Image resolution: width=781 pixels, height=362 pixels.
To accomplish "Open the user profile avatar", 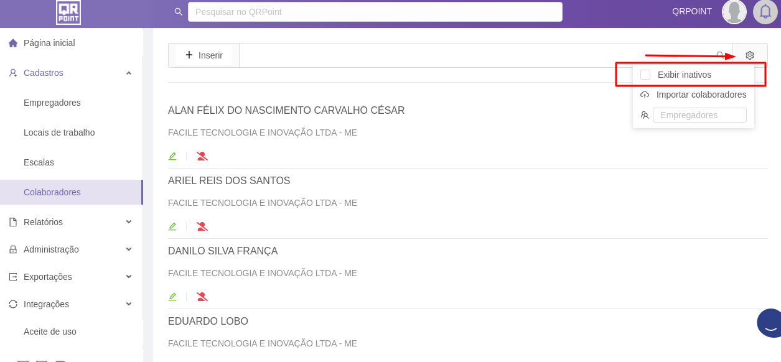I will click(x=734, y=12).
